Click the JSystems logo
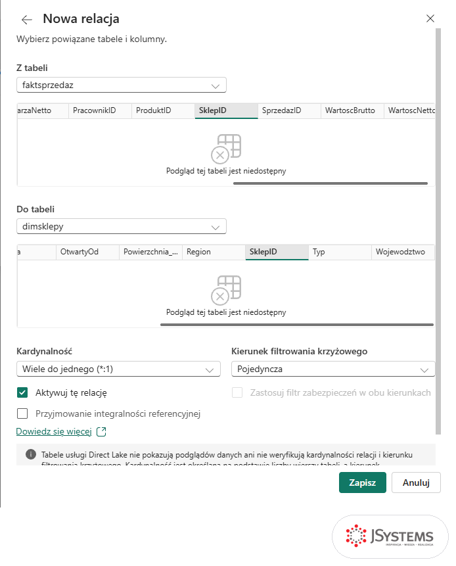Image resolution: width=456 pixels, height=566 pixels. (x=390, y=536)
